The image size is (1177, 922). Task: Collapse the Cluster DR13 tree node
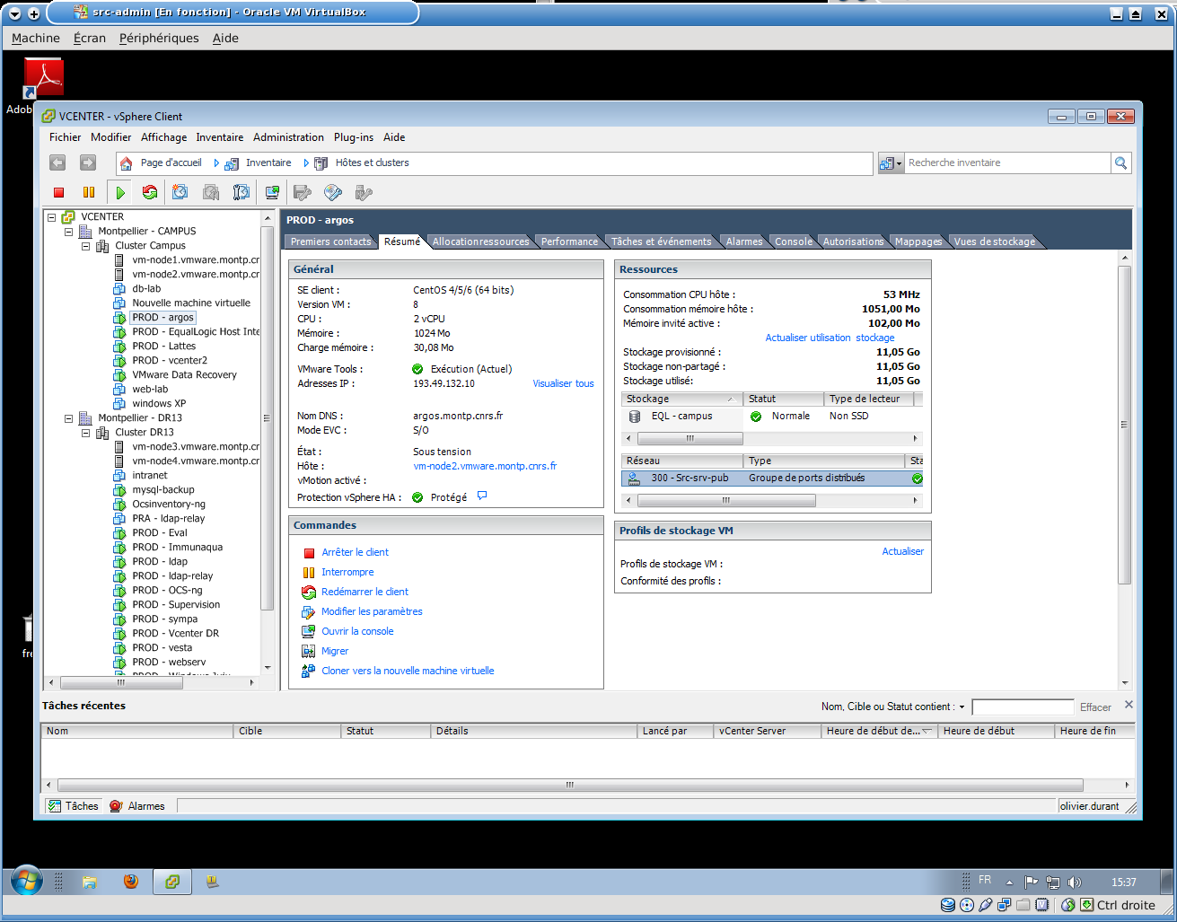pyautogui.click(x=86, y=433)
